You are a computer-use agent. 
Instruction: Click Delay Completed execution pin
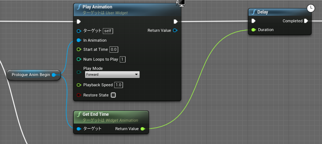(306, 21)
